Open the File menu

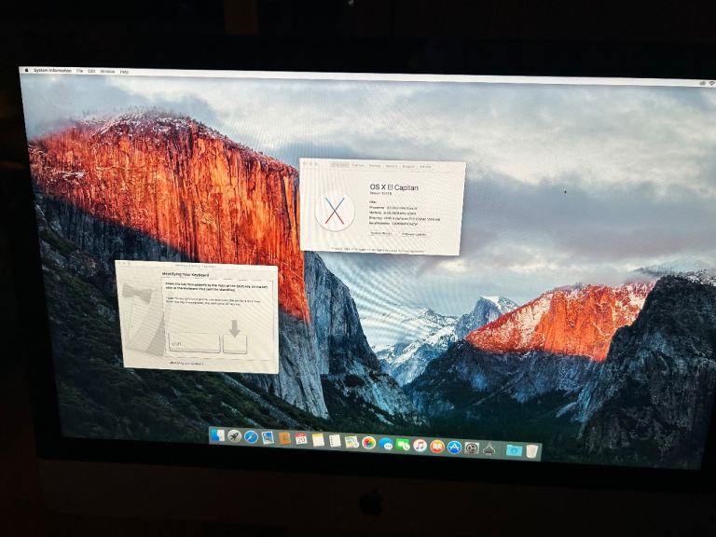(79, 71)
